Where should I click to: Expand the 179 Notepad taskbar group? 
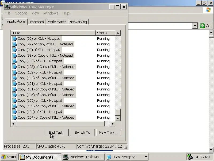127,157
